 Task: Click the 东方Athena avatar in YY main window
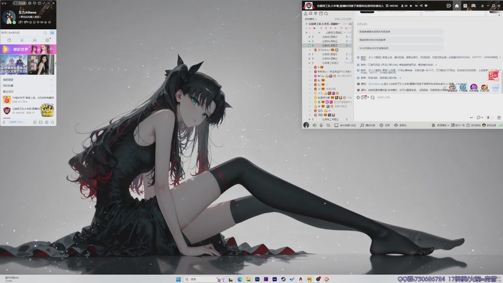click(9, 18)
